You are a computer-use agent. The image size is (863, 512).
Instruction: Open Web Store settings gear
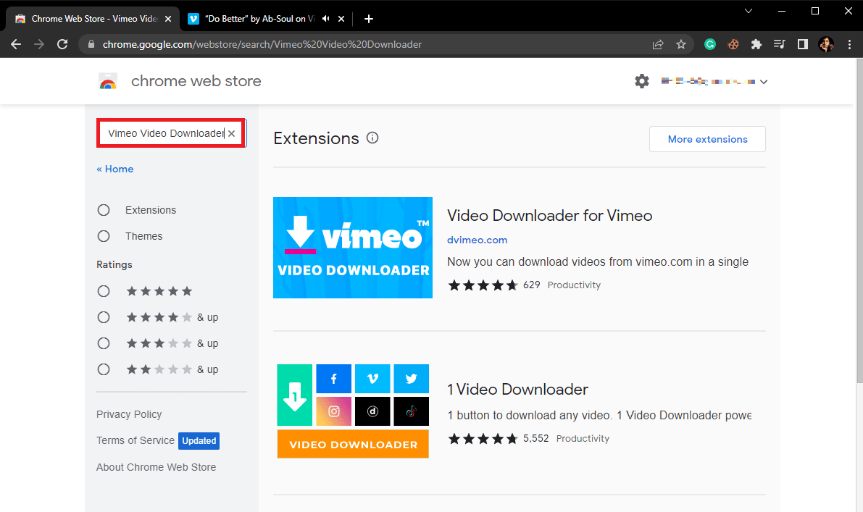[x=642, y=81]
